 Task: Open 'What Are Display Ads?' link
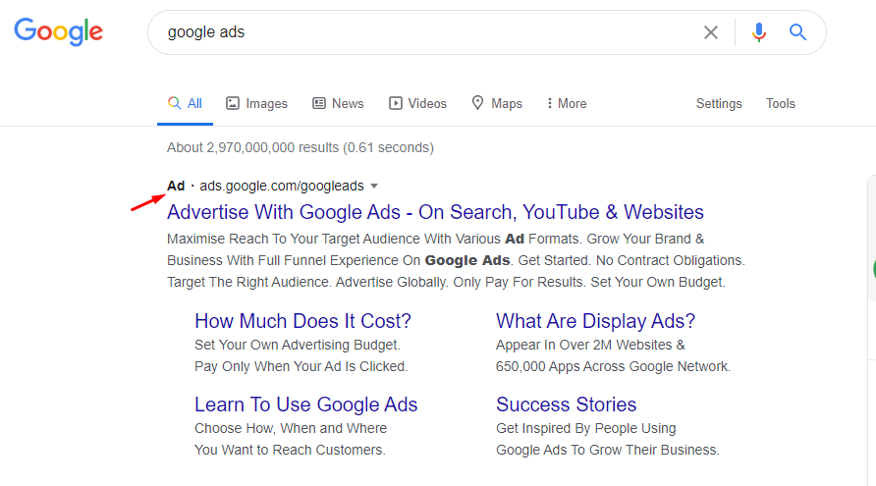click(595, 321)
